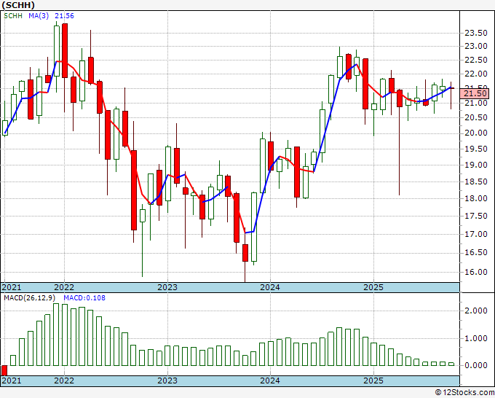Image resolution: width=495 pixels, height=398 pixels.
Task: Click the green SCHH legend label
Action: click(13, 16)
